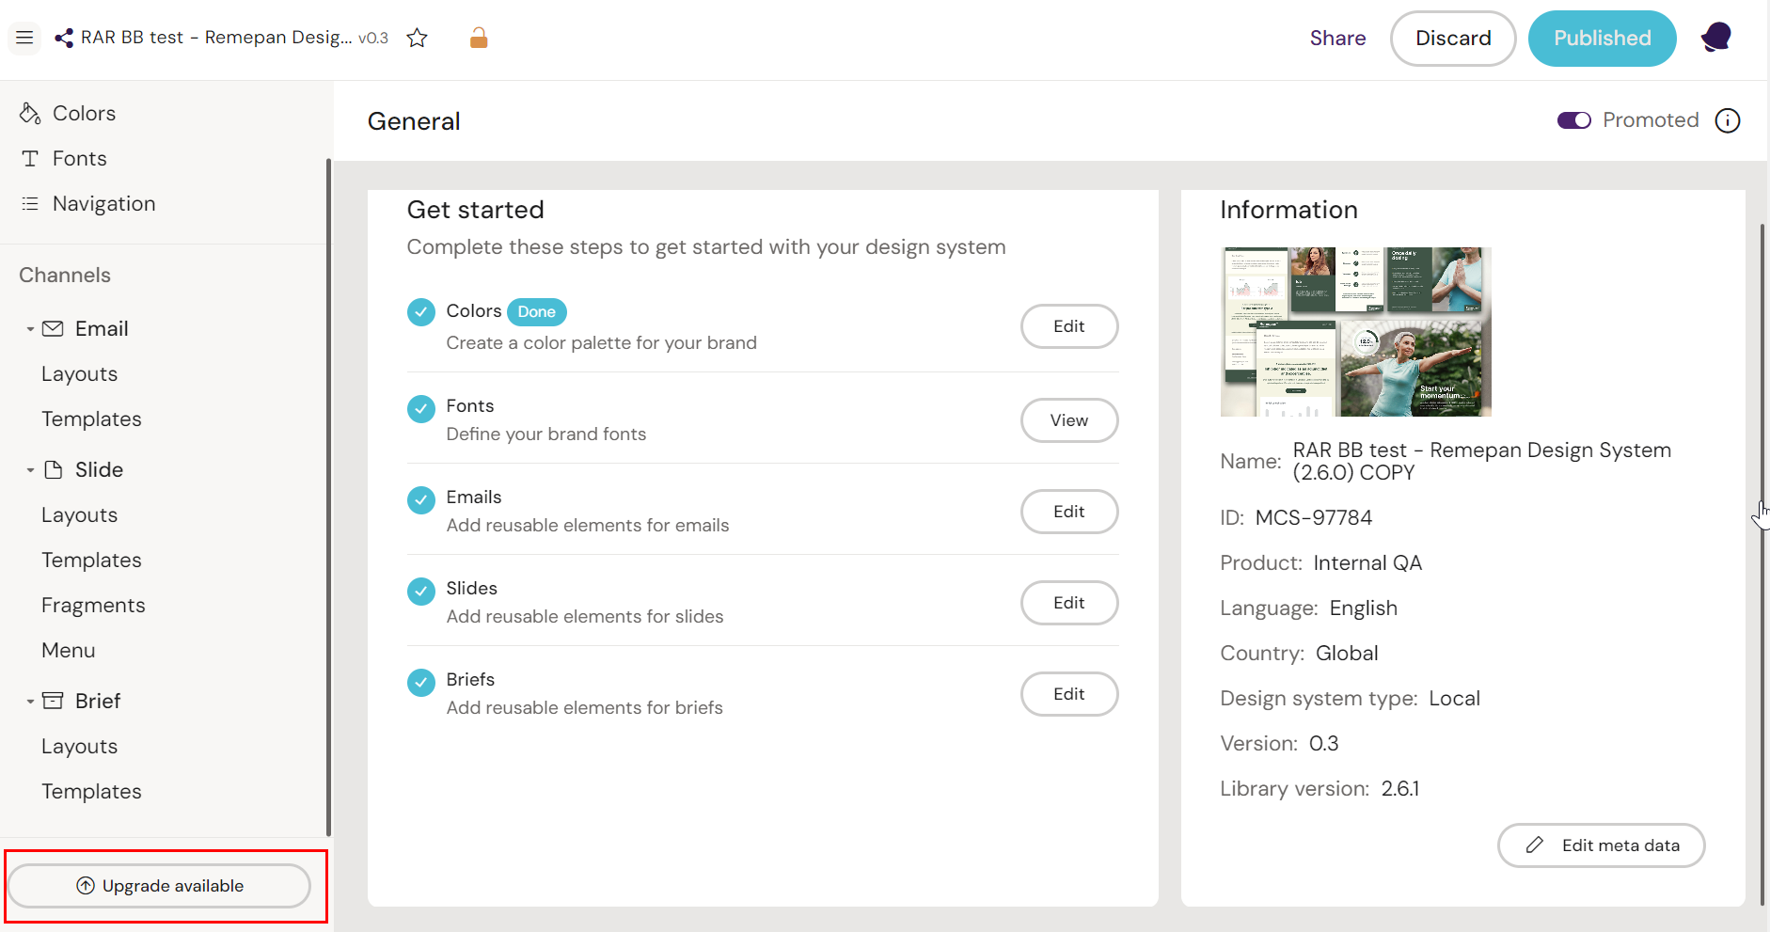The height and width of the screenshot is (932, 1770).
Task: Collapse the Brief channel section
Action: point(30,702)
